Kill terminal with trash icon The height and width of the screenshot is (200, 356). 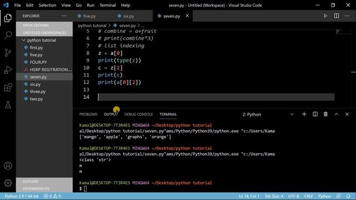click(x=325, y=114)
